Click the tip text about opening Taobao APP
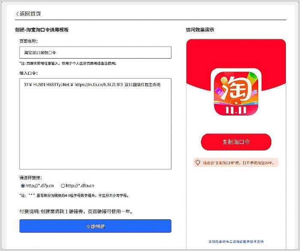This screenshot has height=251, width=300. [239, 163]
